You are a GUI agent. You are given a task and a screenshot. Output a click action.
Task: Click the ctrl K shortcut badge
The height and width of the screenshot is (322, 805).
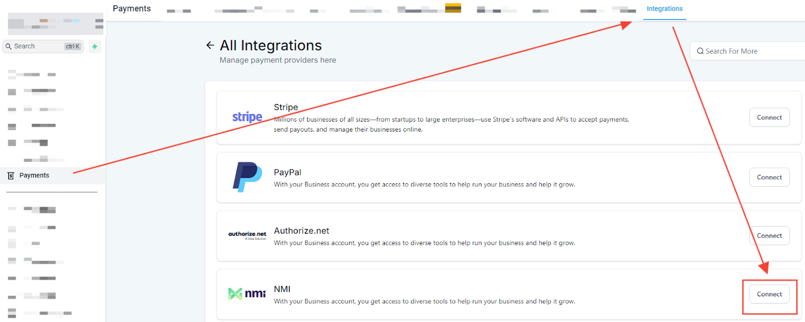click(73, 47)
